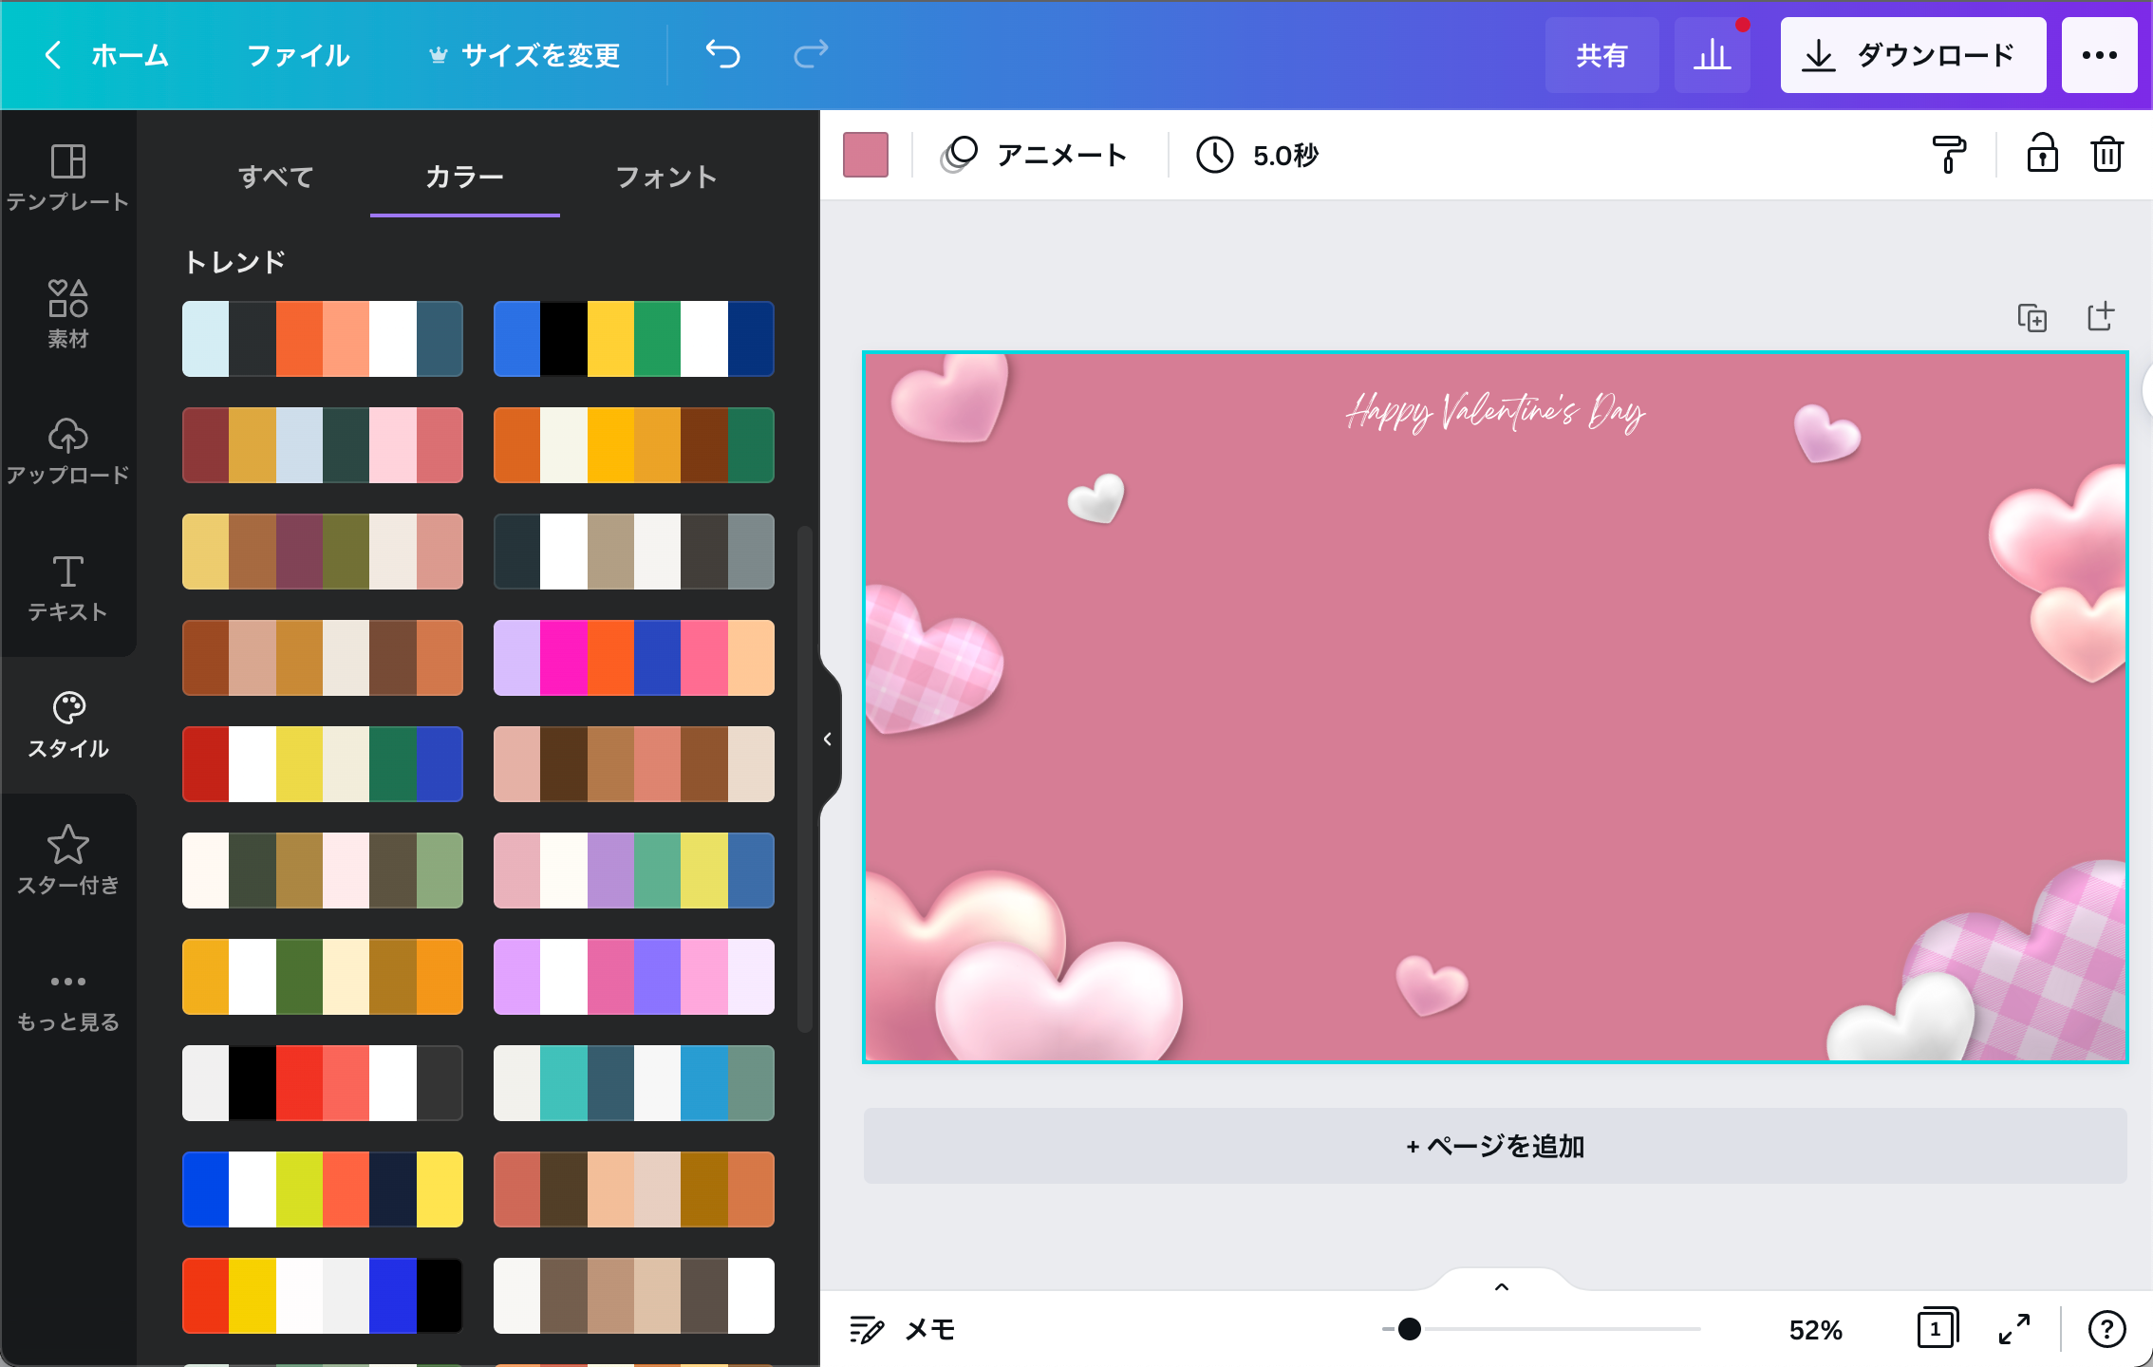This screenshot has width=2153, height=1367.
Task: Apply the dark slate white taupe palette
Action: pyautogui.click(x=634, y=552)
